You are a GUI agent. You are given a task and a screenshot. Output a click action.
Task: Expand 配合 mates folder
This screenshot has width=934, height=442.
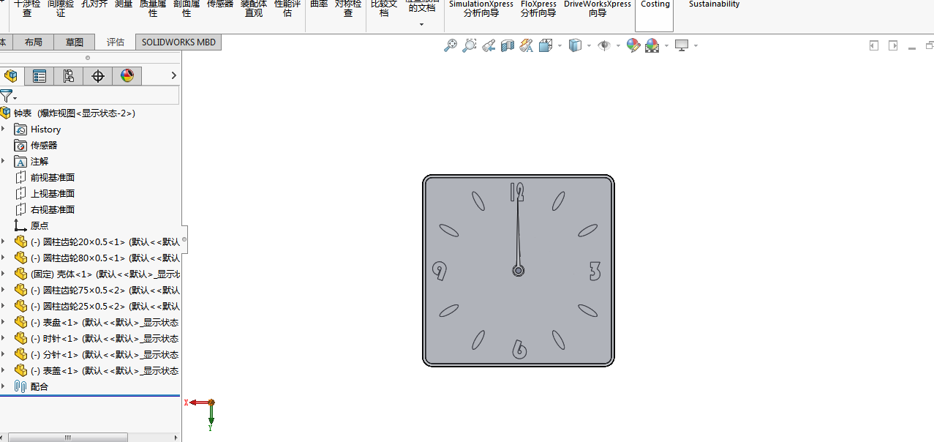[3, 386]
